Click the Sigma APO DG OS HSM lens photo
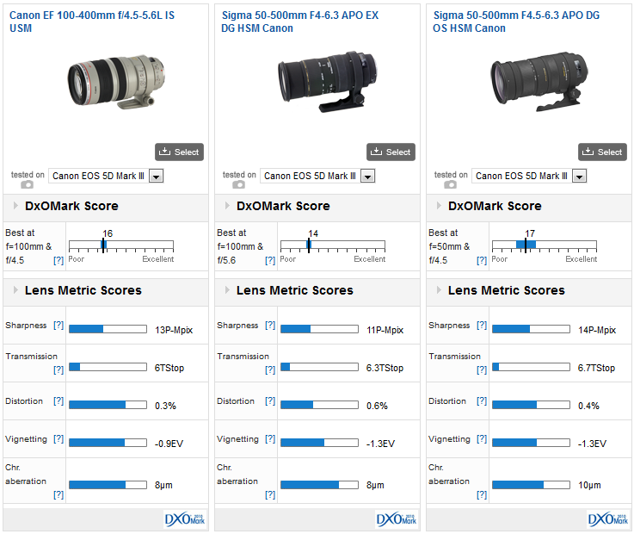Screen dimensions: 634x534 coord(539,82)
